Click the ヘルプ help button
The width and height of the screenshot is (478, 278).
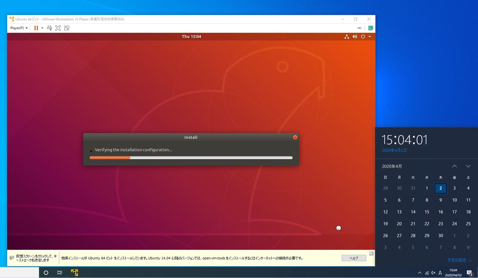click(354, 258)
